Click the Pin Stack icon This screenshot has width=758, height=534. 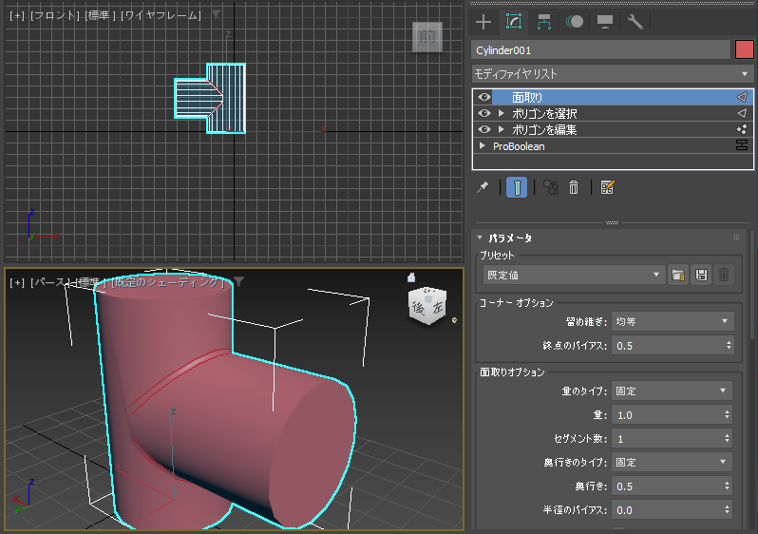(x=483, y=187)
